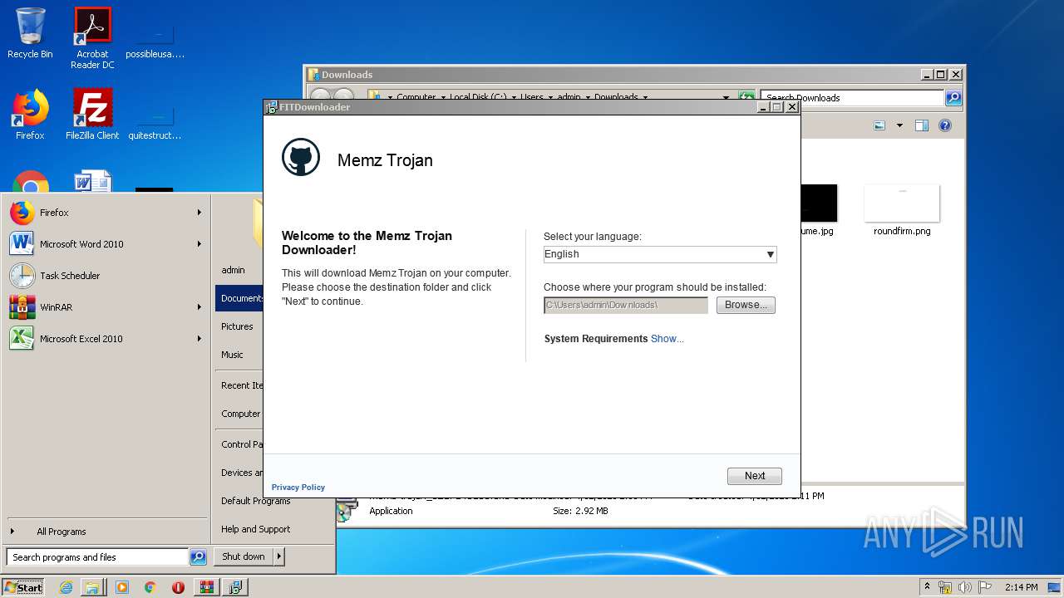
Task: Open Microsoft Excel 2010 from Start menu
Action: (106, 339)
